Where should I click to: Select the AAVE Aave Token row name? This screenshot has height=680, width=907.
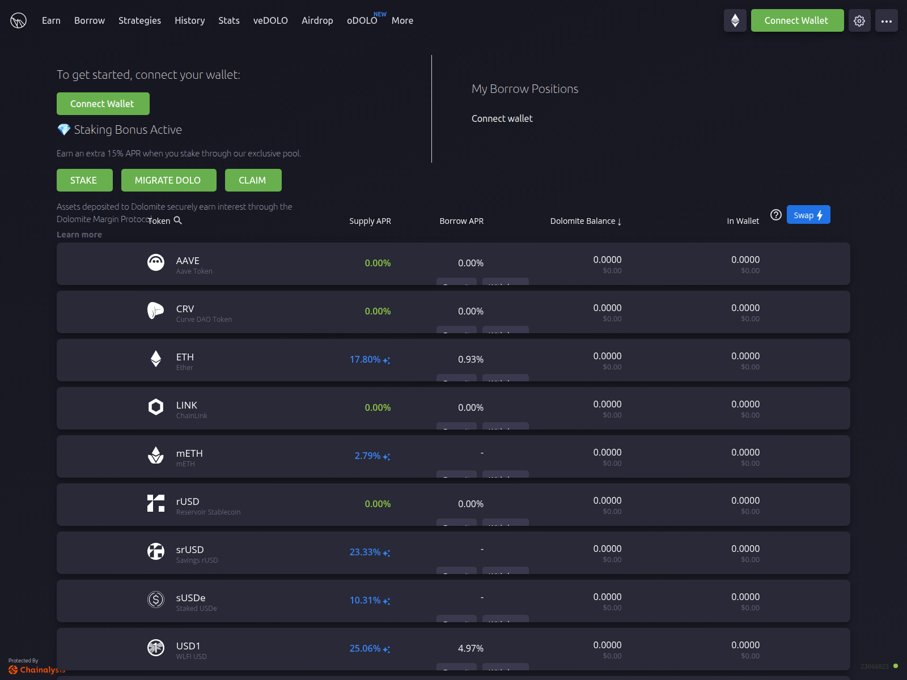194,265
